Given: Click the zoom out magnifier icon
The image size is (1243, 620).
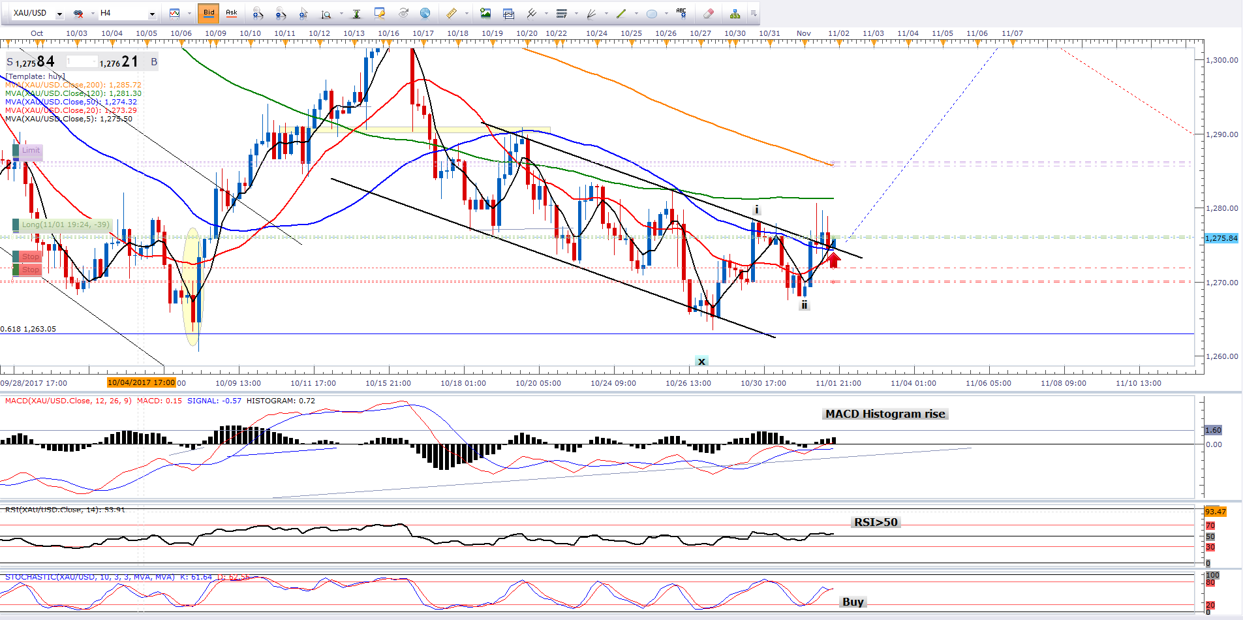Looking at the screenshot, I should click(281, 13).
